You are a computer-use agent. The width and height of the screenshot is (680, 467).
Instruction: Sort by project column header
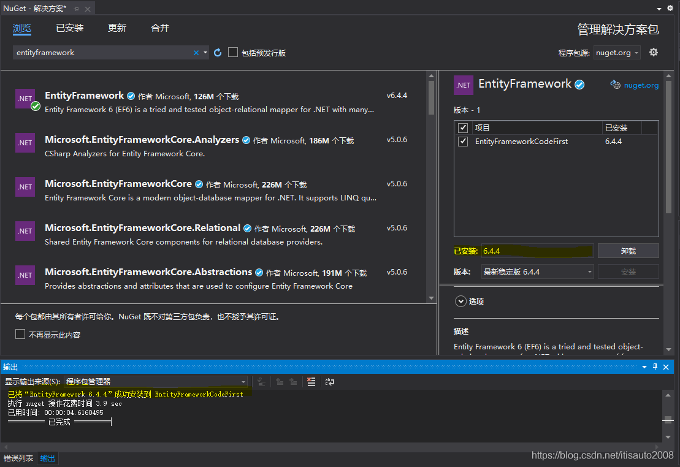[537, 127]
